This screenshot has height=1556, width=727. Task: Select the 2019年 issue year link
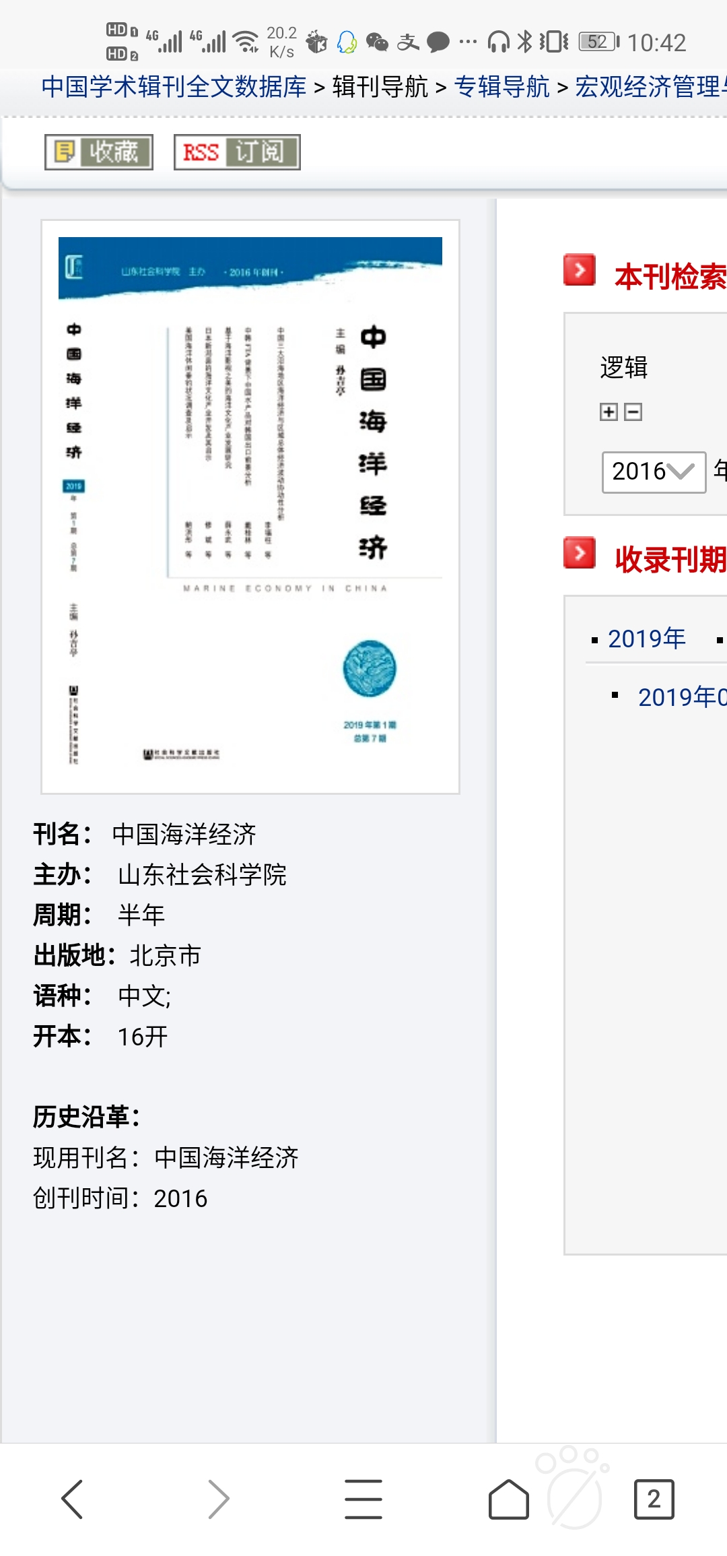[647, 639]
